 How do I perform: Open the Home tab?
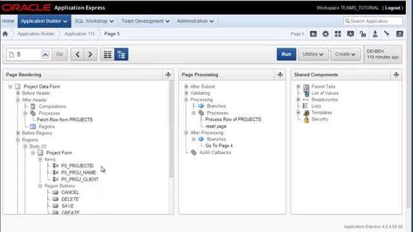8,21
